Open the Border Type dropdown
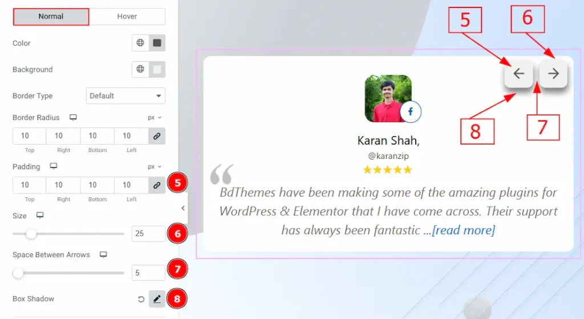The width and height of the screenshot is (584, 319). [125, 96]
